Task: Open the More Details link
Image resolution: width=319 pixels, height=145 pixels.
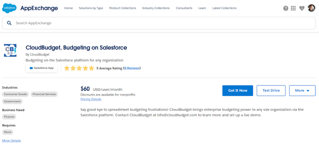Action: tap(12, 141)
